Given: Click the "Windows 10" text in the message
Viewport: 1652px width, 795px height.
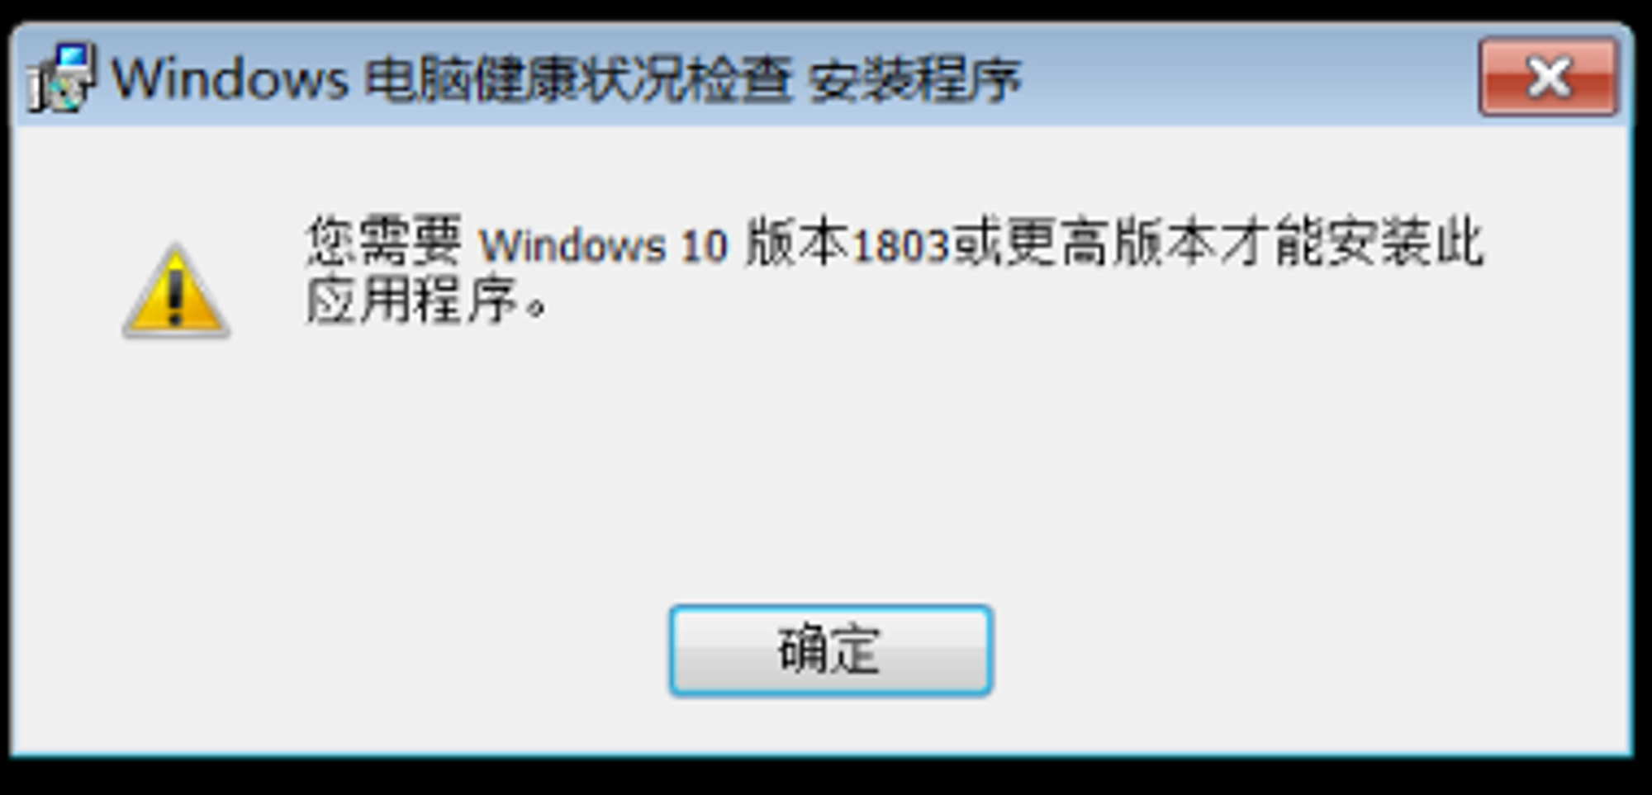Looking at the screenshot, I should [x=603, y=246].
